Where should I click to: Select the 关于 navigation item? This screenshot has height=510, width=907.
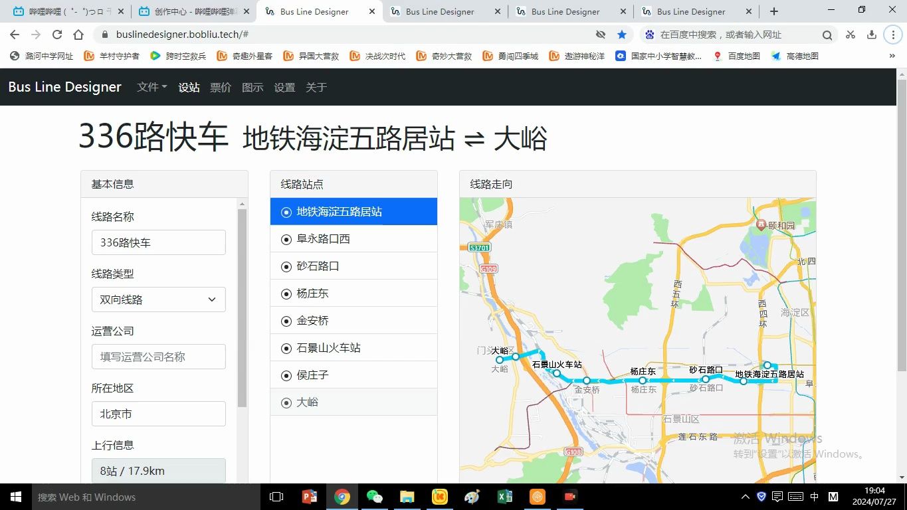click(x=316, y=87)
